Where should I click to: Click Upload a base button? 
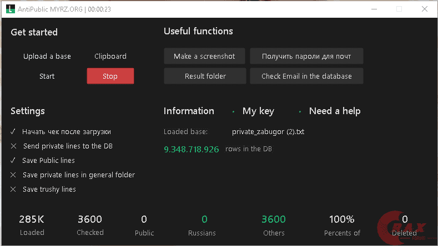(x=47, y=57)
